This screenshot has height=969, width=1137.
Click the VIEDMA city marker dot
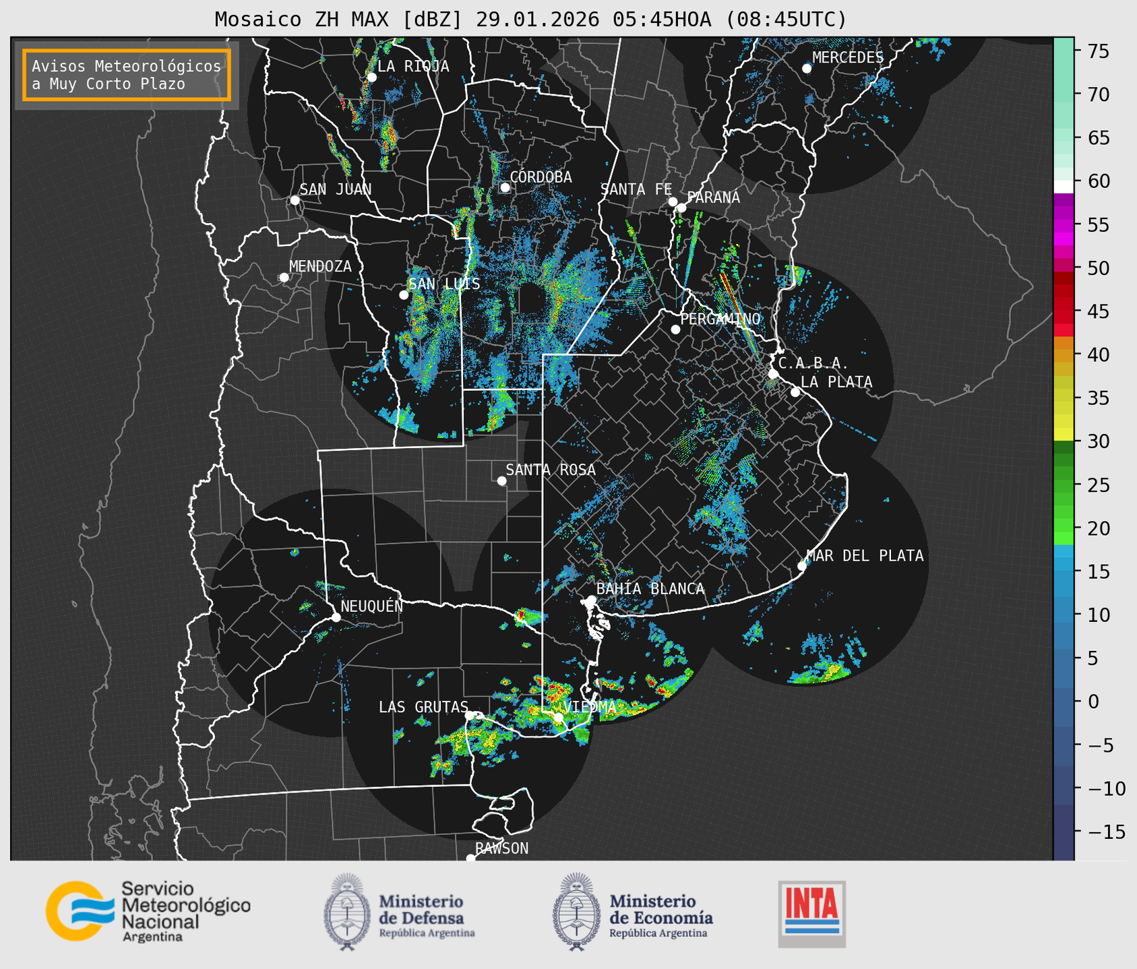(x=558, y=718)
